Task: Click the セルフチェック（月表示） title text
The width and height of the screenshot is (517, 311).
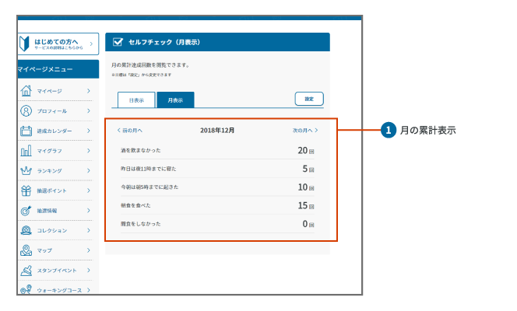Action: [164, 42]
